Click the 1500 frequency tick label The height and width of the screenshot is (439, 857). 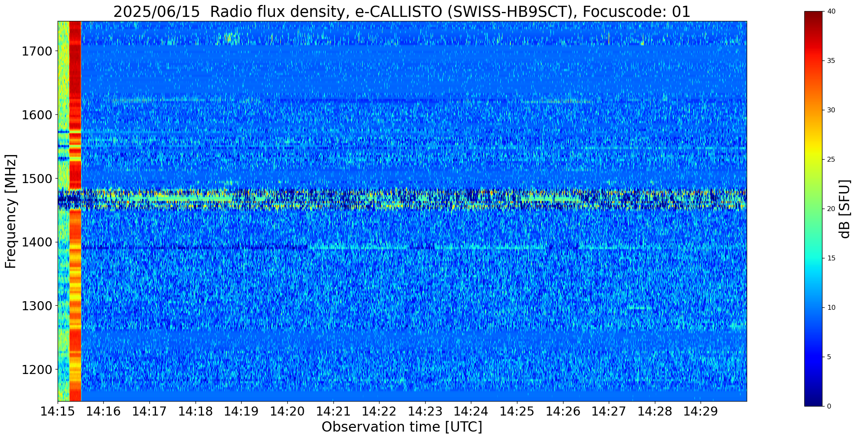(x=37, y=179)
